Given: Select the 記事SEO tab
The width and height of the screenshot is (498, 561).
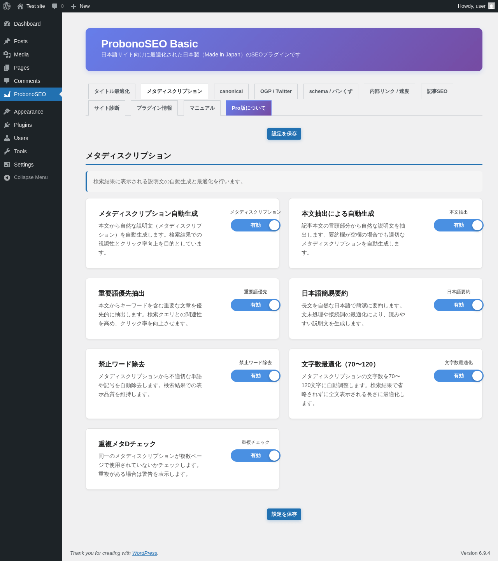Looking at the screenshot, I should (x=437, y=91).
